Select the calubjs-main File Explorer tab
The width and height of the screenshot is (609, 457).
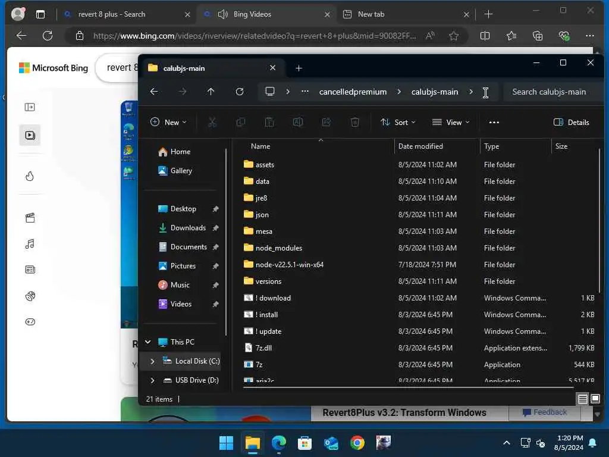tap(212, 68)
